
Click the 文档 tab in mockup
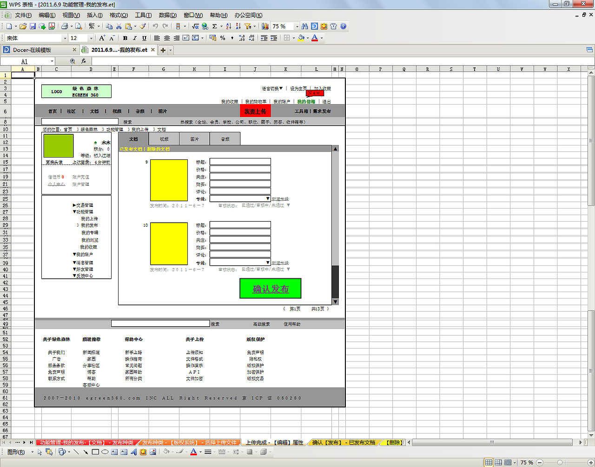pos(133,139)
